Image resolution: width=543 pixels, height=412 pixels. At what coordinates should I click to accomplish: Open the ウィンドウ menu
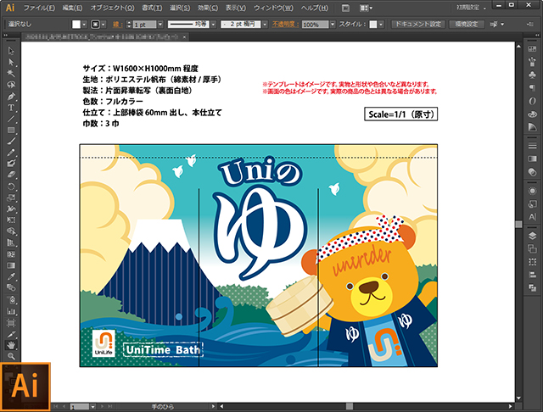click(x=273, y=8)
